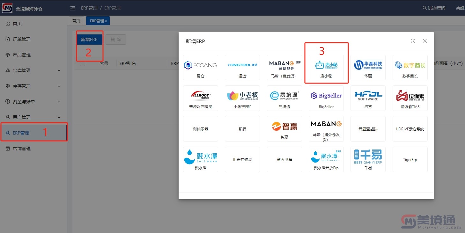This screenshot has height=233, width=465.
Task: Select the 华磊 Hualei Technology card
Action: tap(368, 68)
